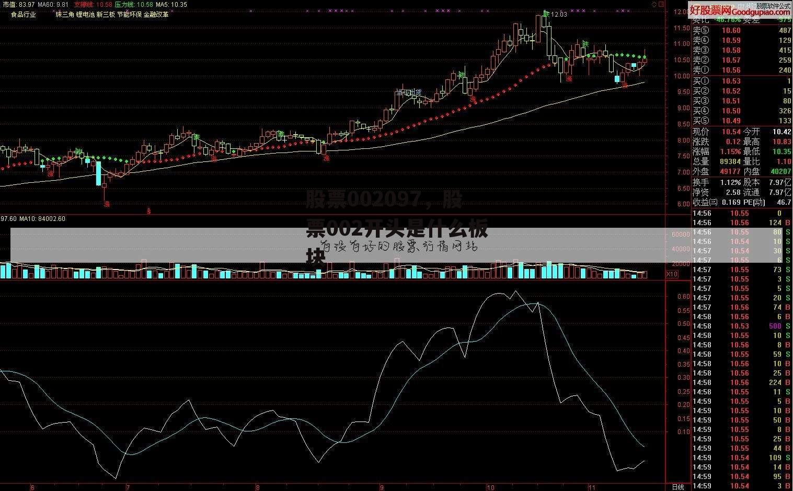
Task: Open the 珠三角 concept tag
Action: pyautogui.click(x=65, y=15)
